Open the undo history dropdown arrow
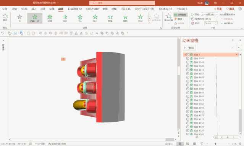 click(x=6, y=33)
